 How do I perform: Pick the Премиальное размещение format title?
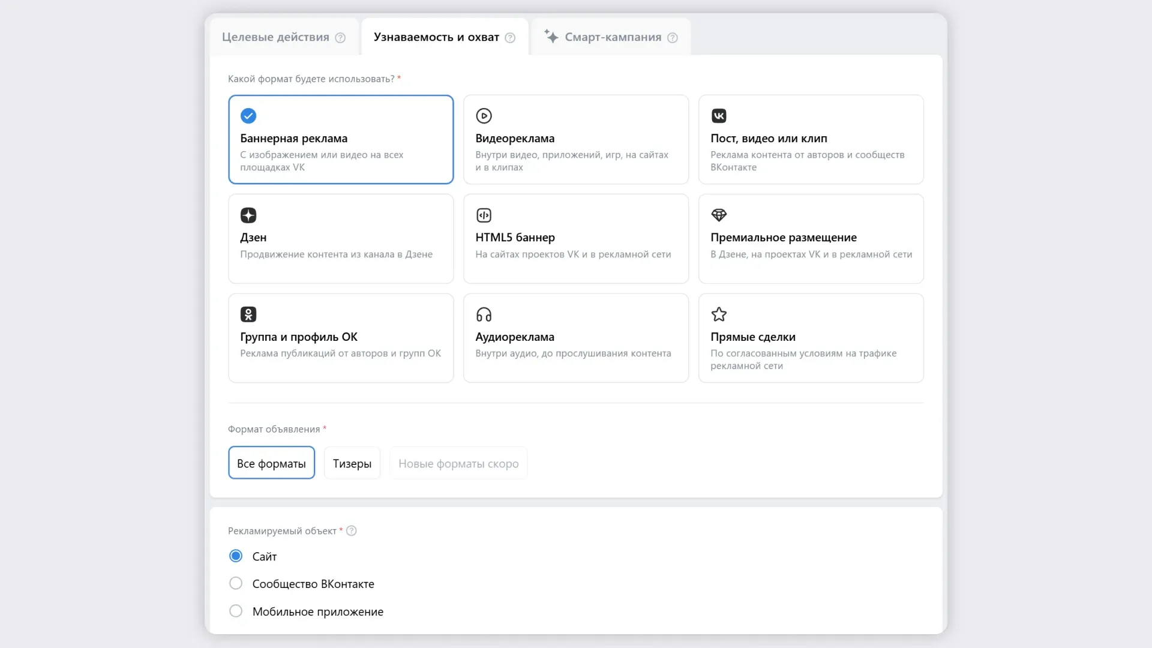coord(783,238)
